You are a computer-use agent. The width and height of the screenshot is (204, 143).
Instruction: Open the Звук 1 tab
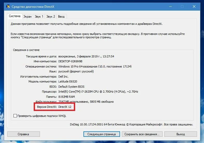(39, 17)
